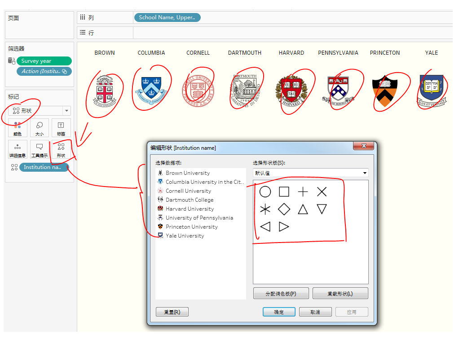This screenshot has width=459, height=347.
Task: Click the 应用 apply button
Action: click(x=352, y=312)
